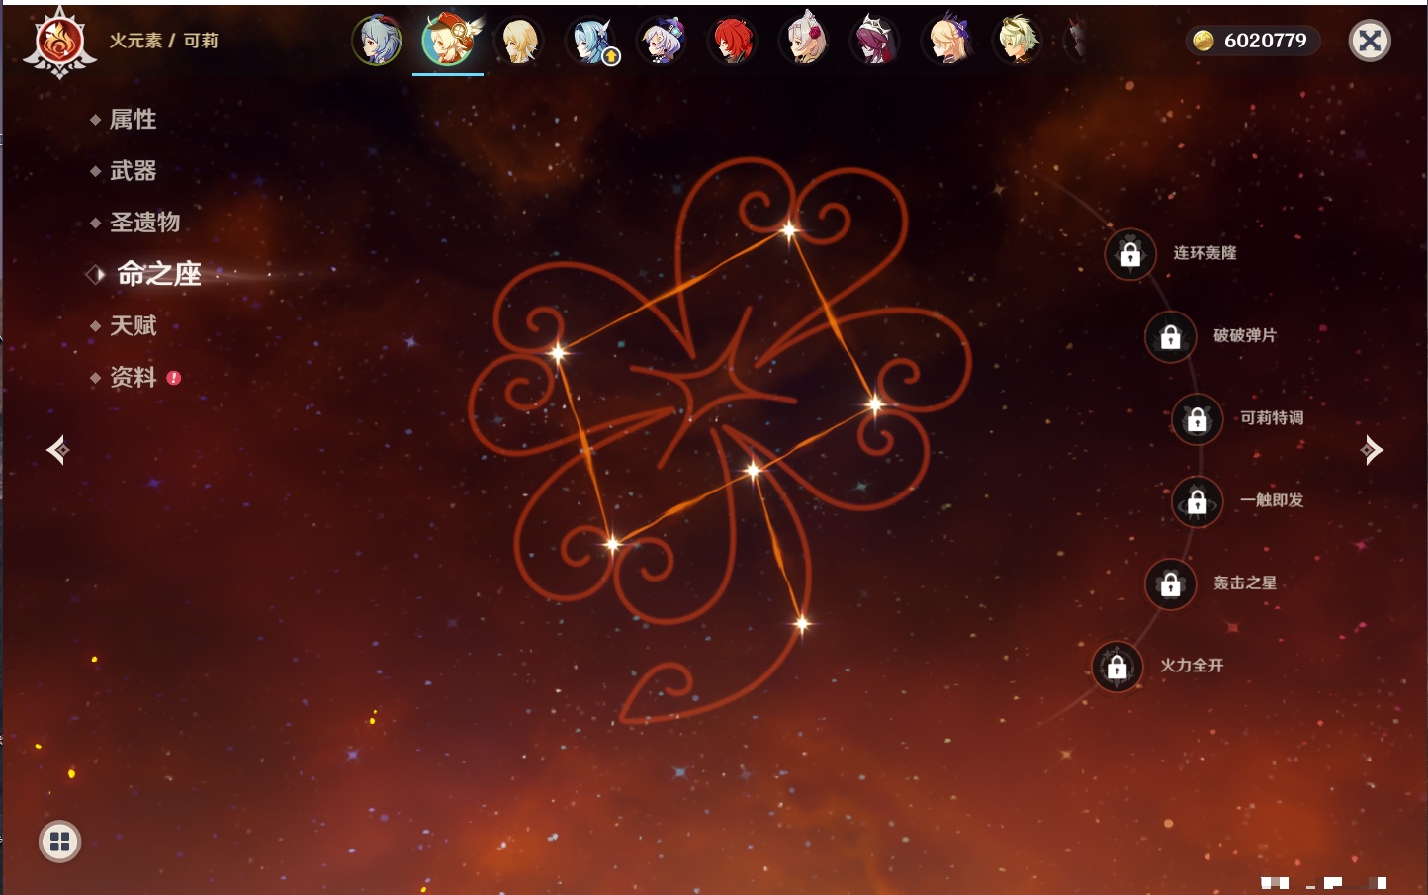This screenshot has height=895, width=1428.
Task: Select Eula's portrait in the character bar
Action: pyautogui.click(x=590, y=41)
